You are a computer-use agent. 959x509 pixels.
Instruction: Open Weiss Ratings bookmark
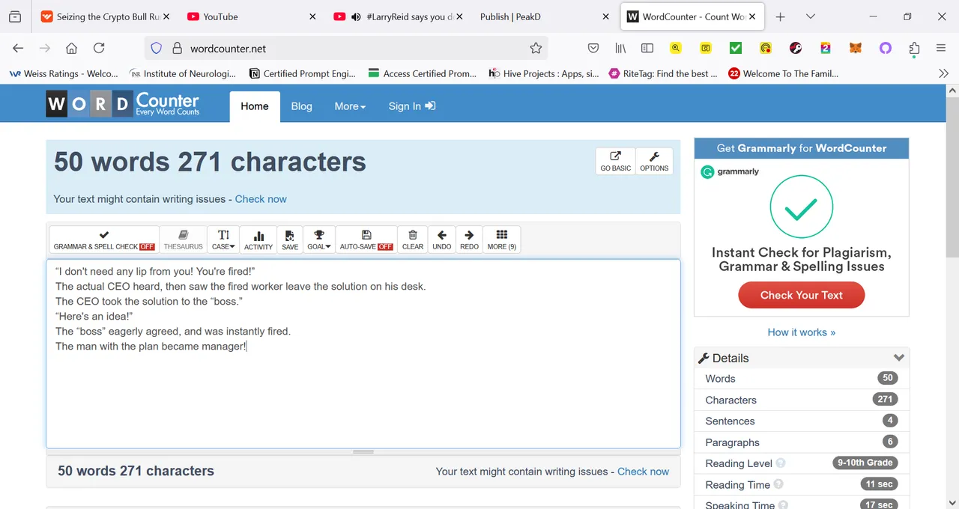[x=64, y=73]
